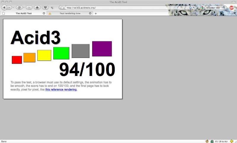Click the yellow square
Screen dimensions: 237x143
tap(44, 56)
